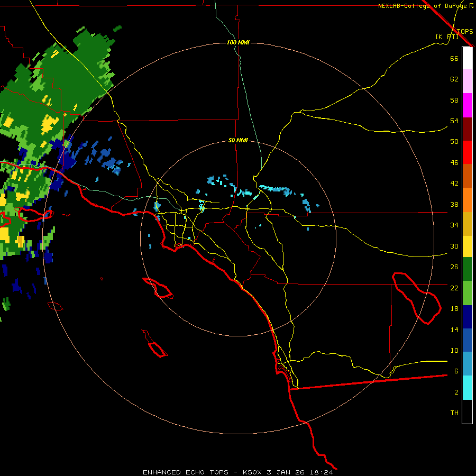Click the black TH legend swatch
The width and height of the screenshot is (476, 476).
point(467,411)
